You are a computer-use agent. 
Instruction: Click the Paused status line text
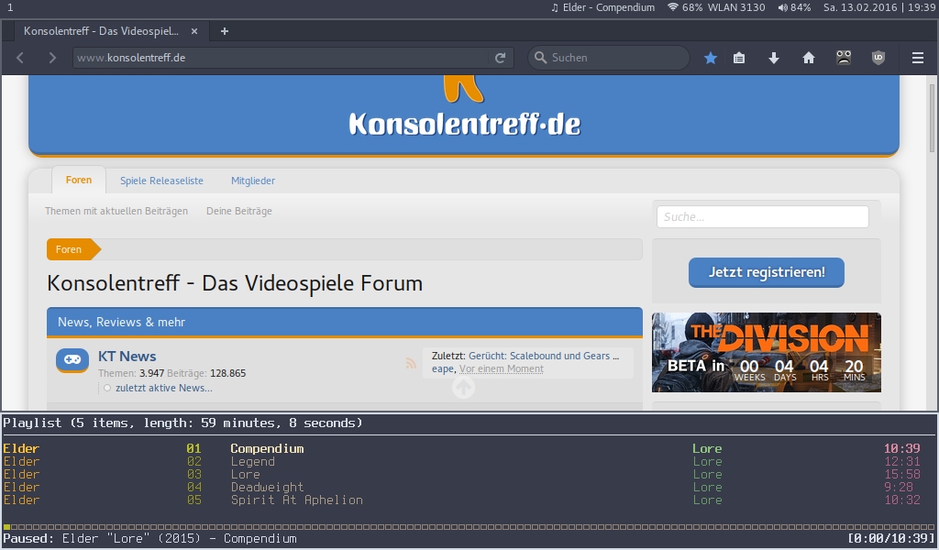pos(149,538)
